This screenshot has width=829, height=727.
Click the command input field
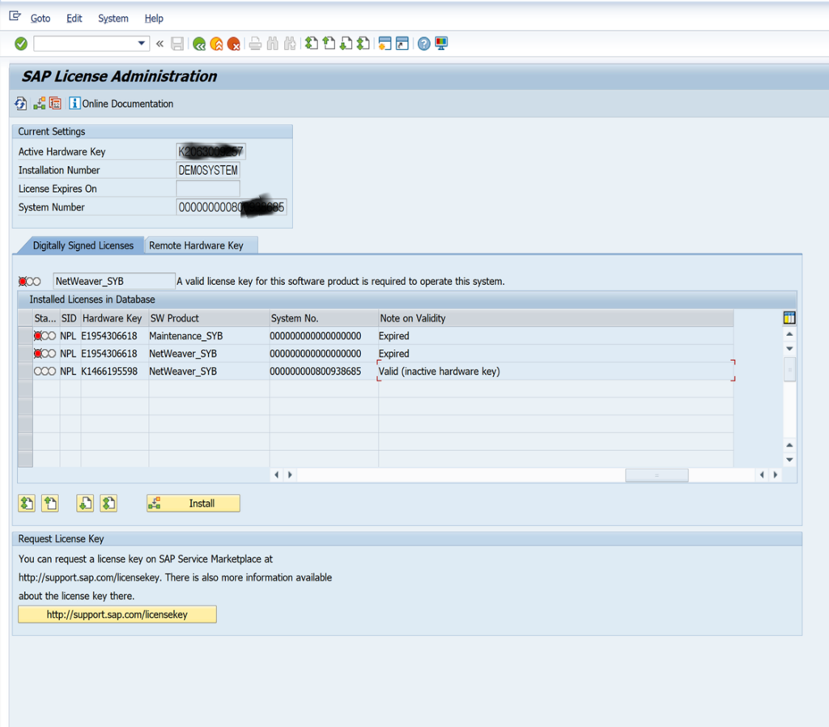click(x=84, y=44)
